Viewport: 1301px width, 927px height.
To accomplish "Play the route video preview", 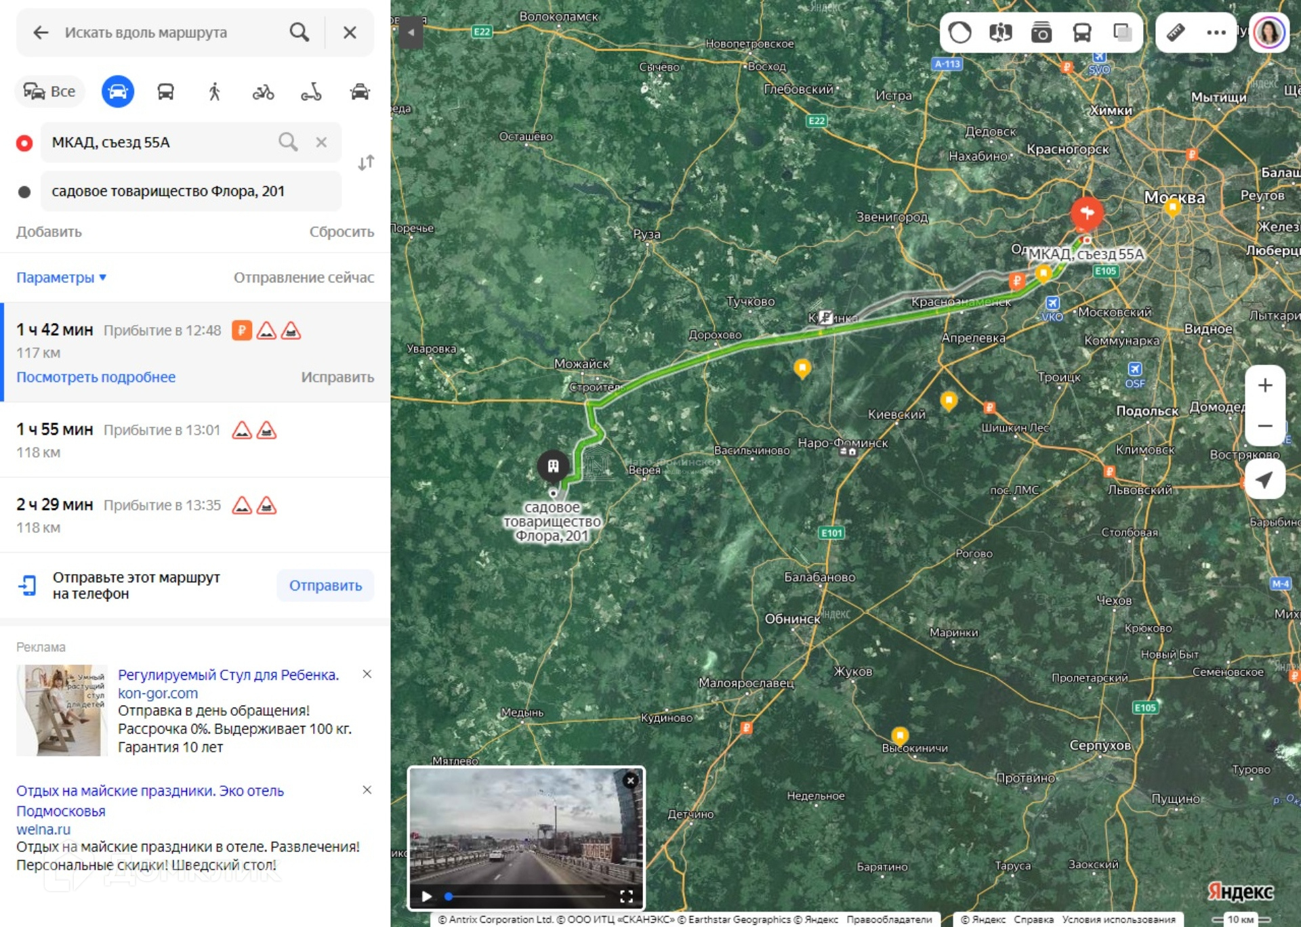I will tap(427, 897).
